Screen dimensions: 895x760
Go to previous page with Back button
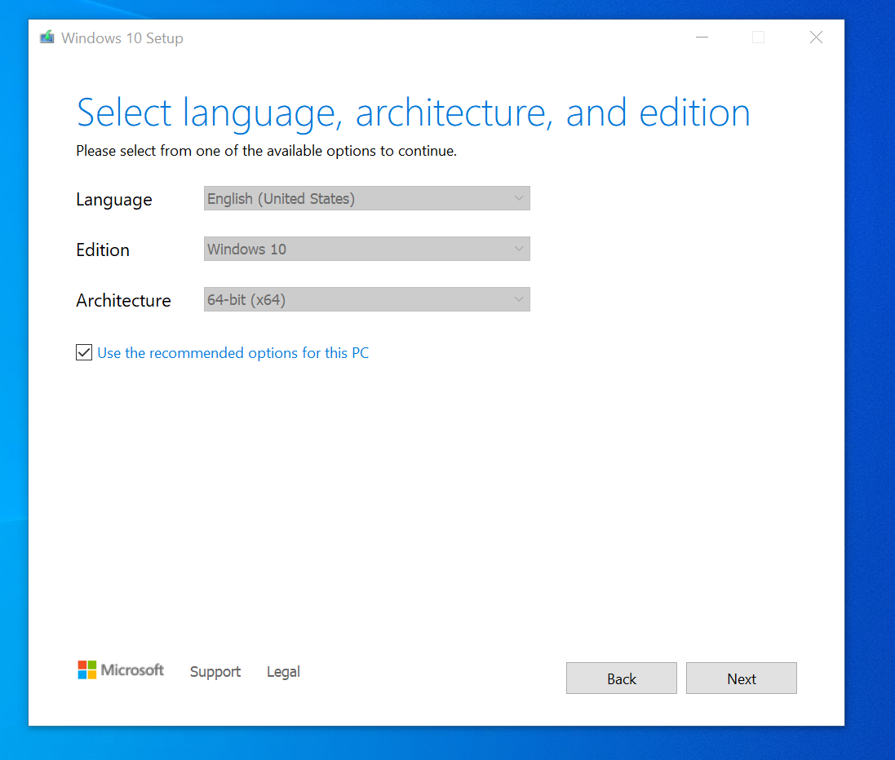(622, 678)
